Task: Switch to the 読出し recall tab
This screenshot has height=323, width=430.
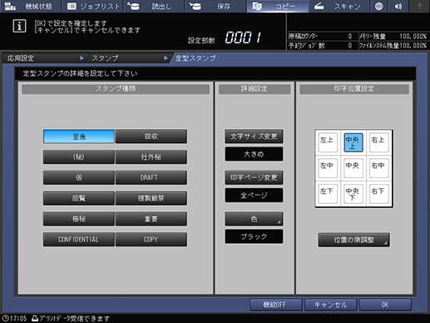Action: pos(154,6)
